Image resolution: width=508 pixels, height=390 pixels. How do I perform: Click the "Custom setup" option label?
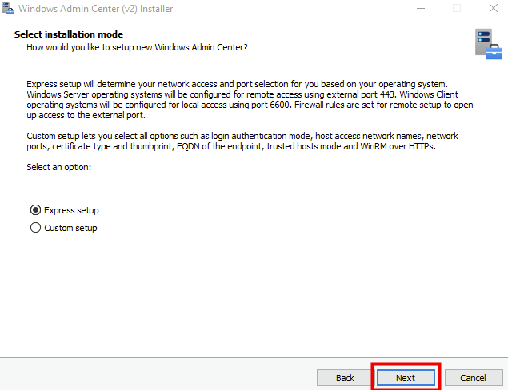pos(70,228)
